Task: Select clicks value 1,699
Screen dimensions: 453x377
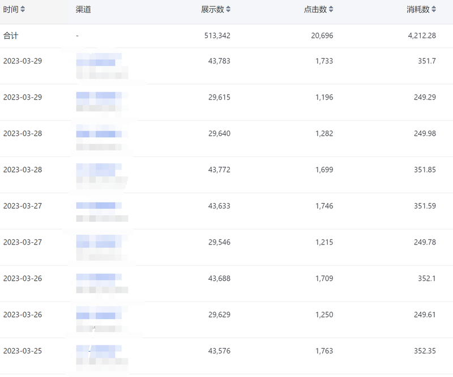Action: [x=324, y=170]
